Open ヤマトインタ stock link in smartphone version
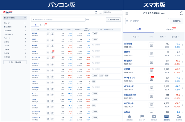 pos(129,78)
